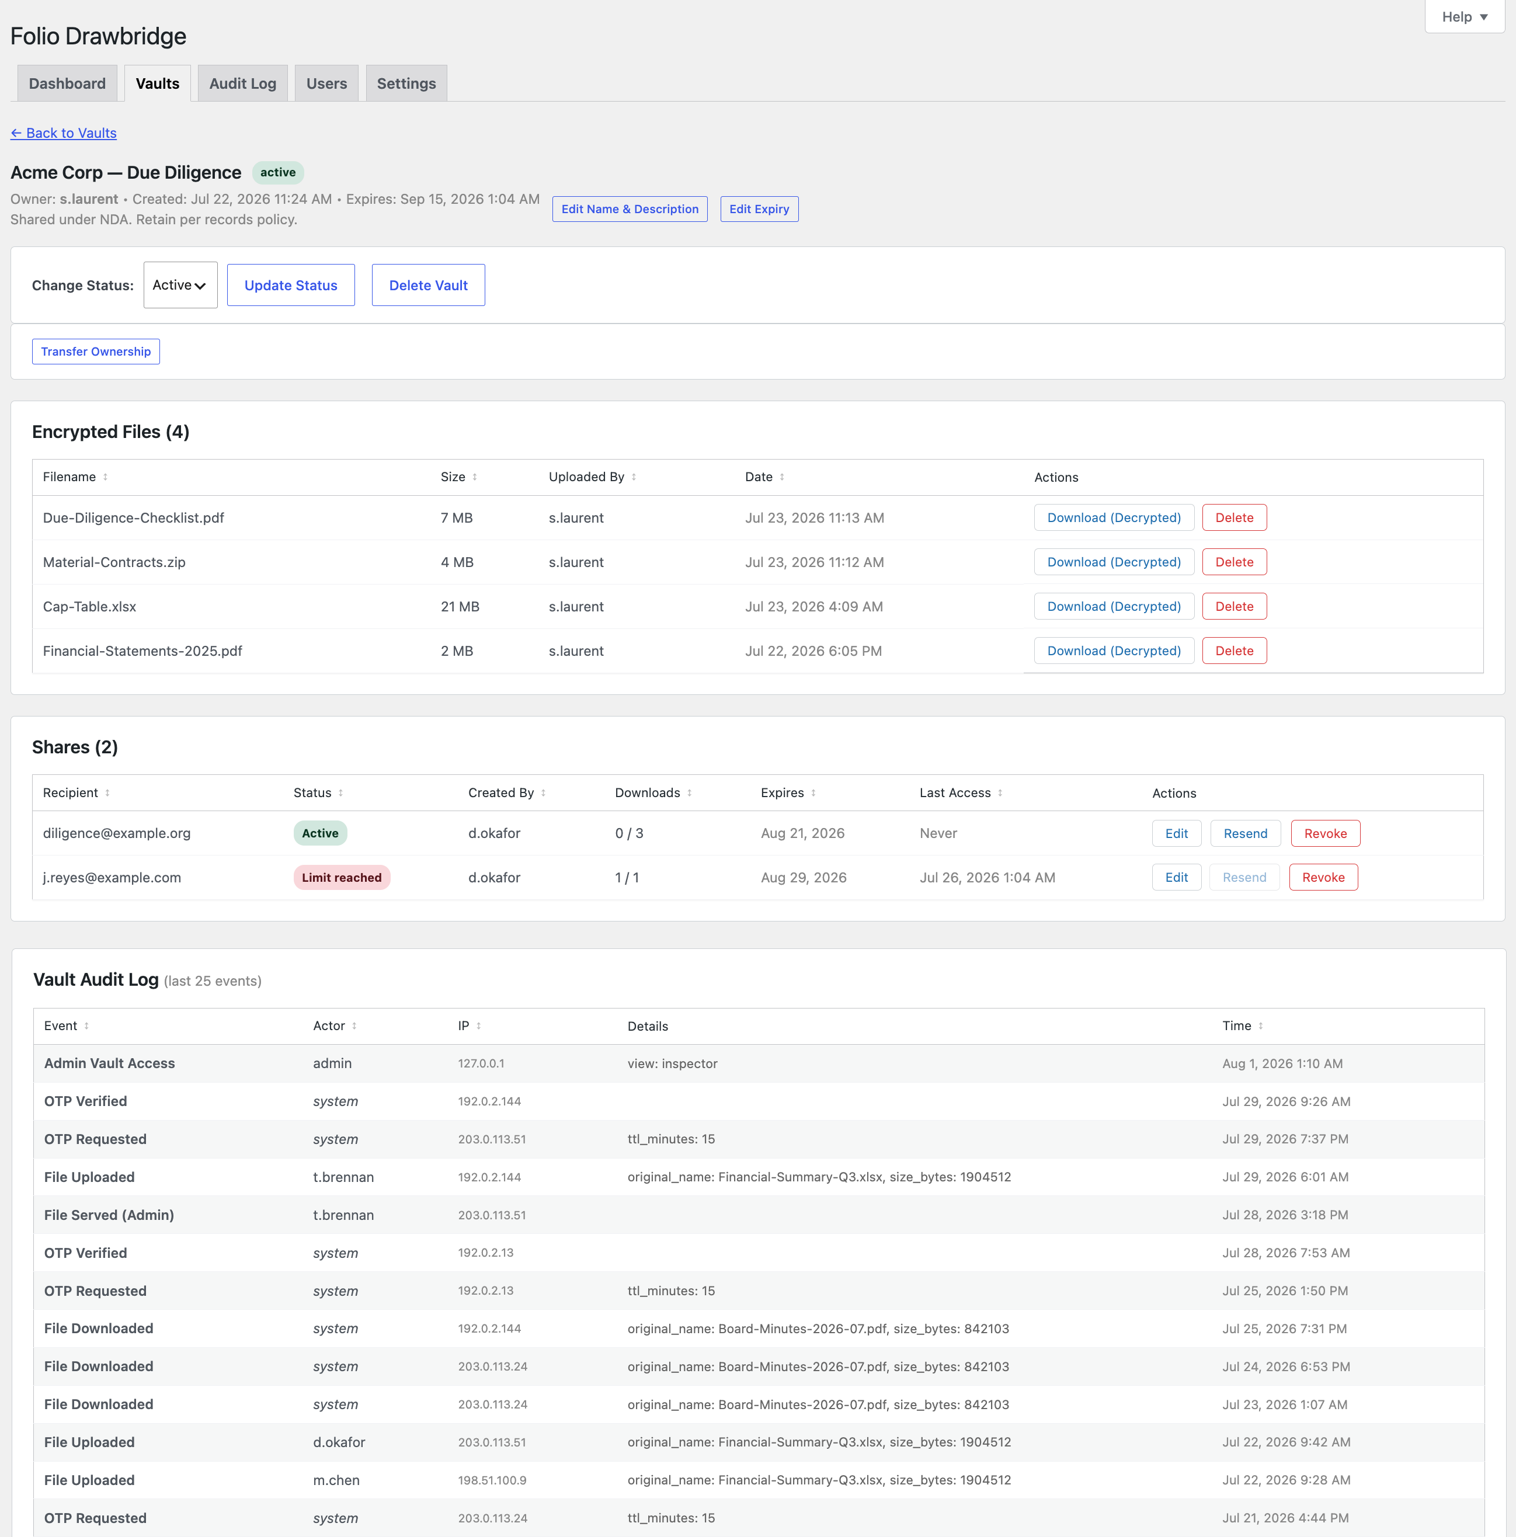Click the 198.51.100.9 IP address
Image resolution: width=1516 pixels, height=1537 pixels.
point(492,1480)
